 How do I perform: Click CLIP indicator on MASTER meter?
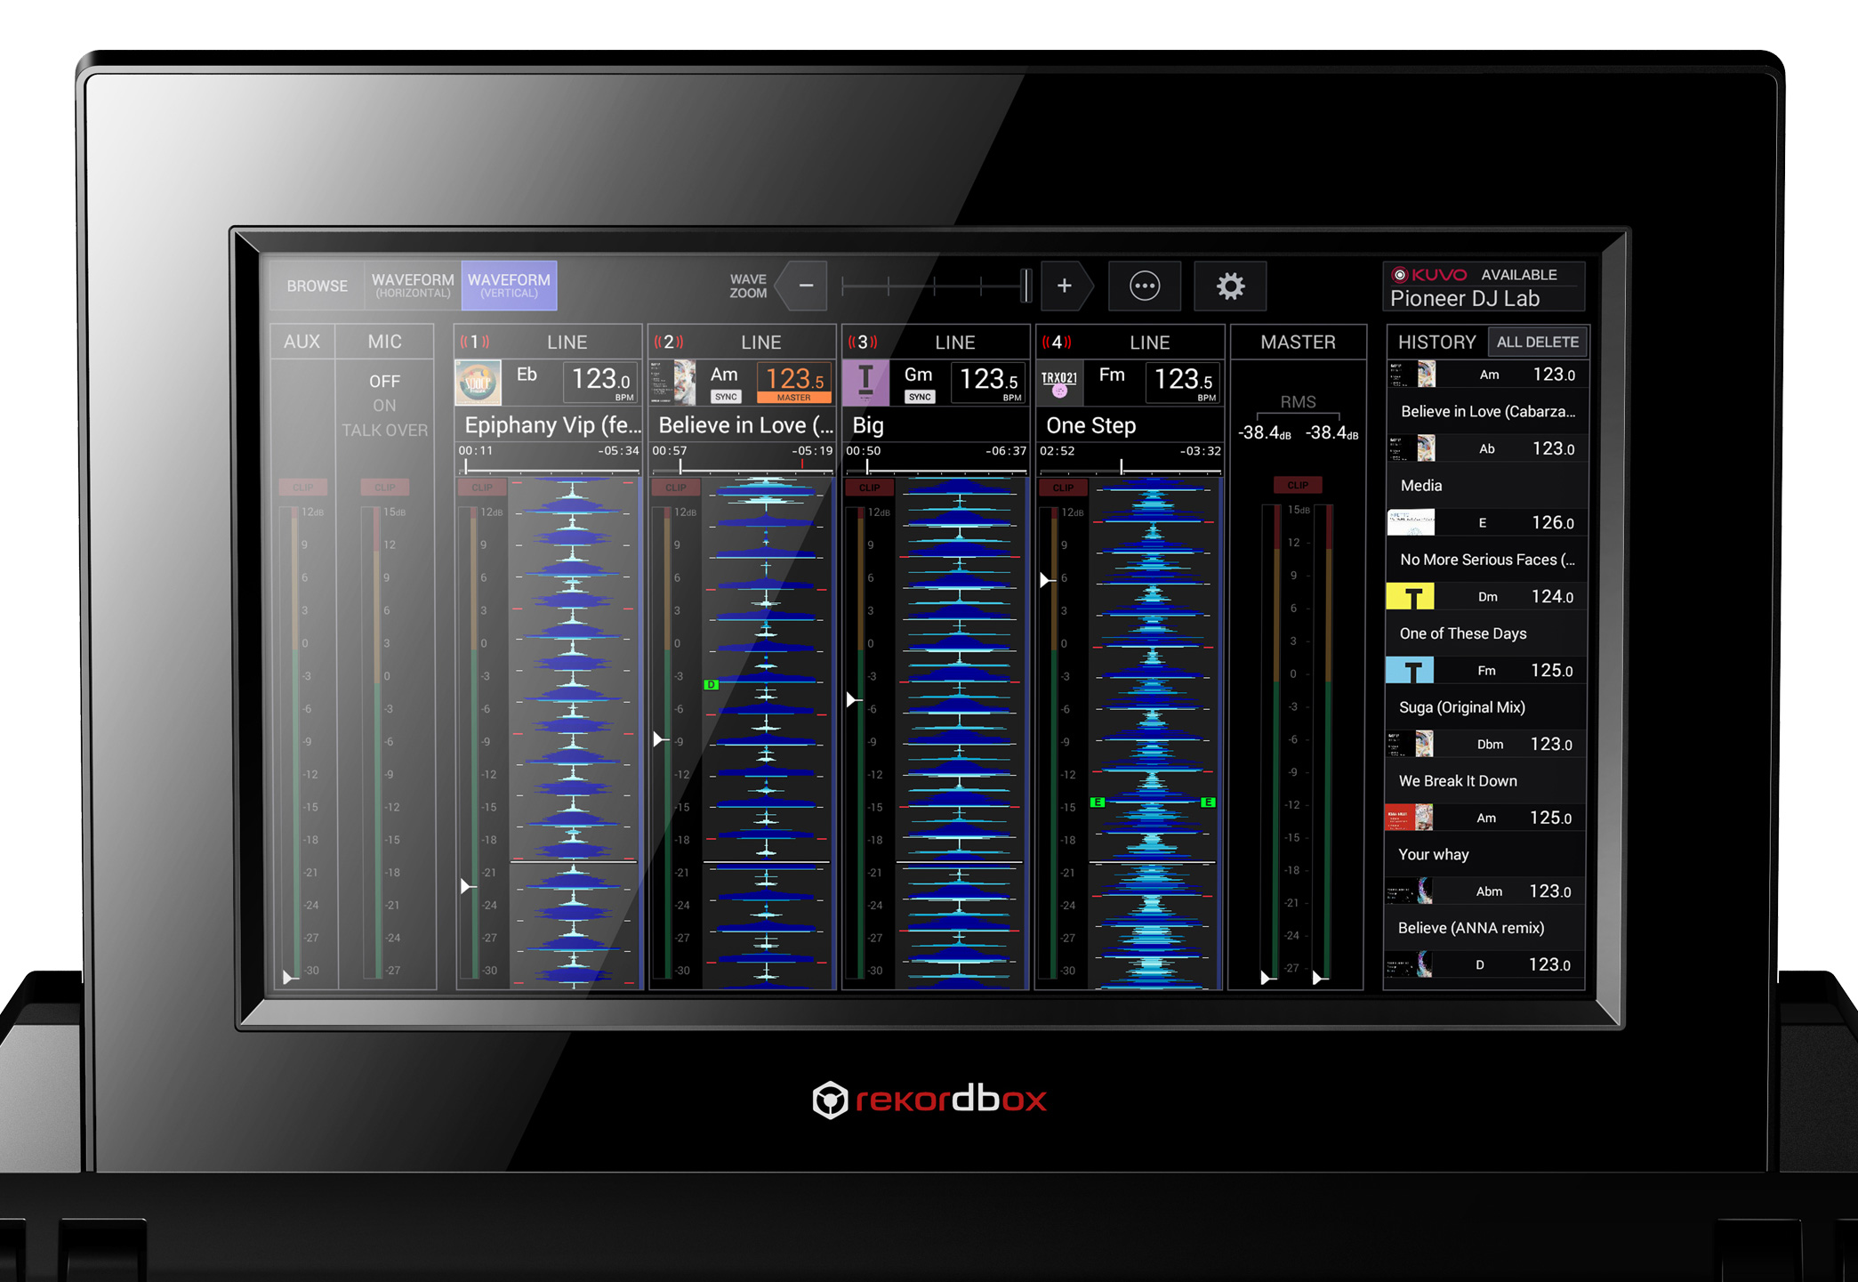(x=1298, y=485)
